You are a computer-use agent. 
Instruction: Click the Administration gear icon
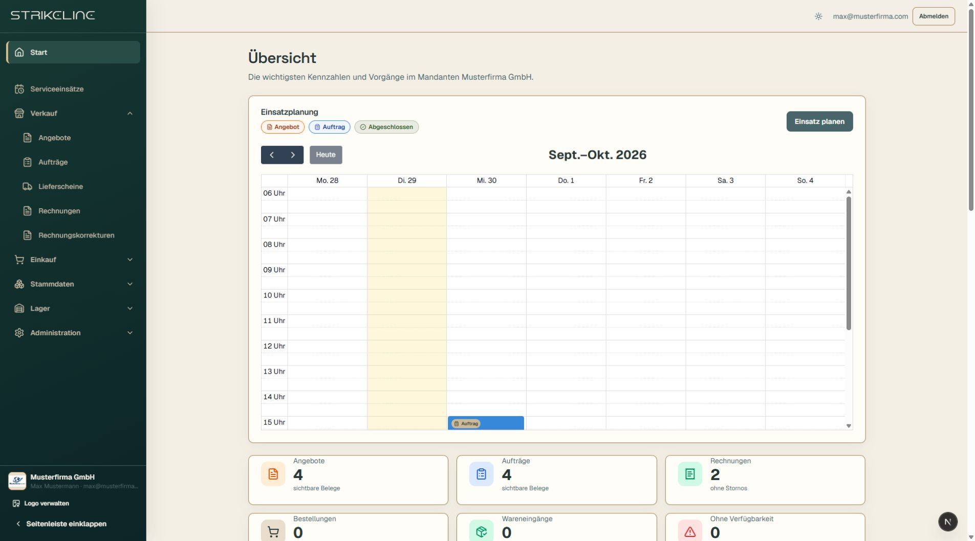(19, 333)
